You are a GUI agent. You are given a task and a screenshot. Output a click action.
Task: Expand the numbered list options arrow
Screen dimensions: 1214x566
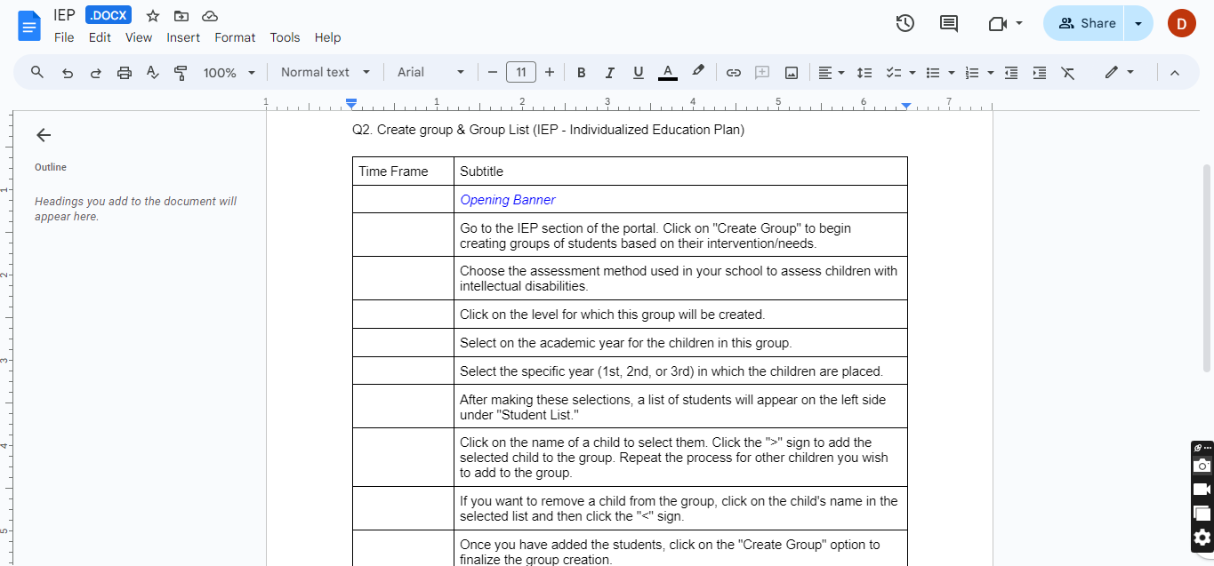(991, 73)
